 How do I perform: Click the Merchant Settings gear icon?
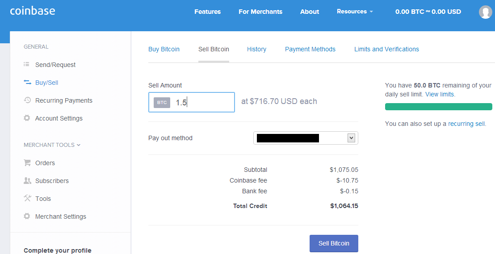27,217
